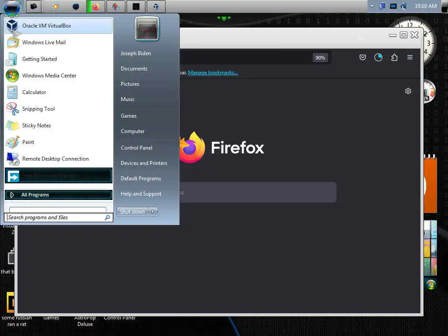Open the Snipping Tool
Screen dimensions: 448x336
tap(59, 109)
